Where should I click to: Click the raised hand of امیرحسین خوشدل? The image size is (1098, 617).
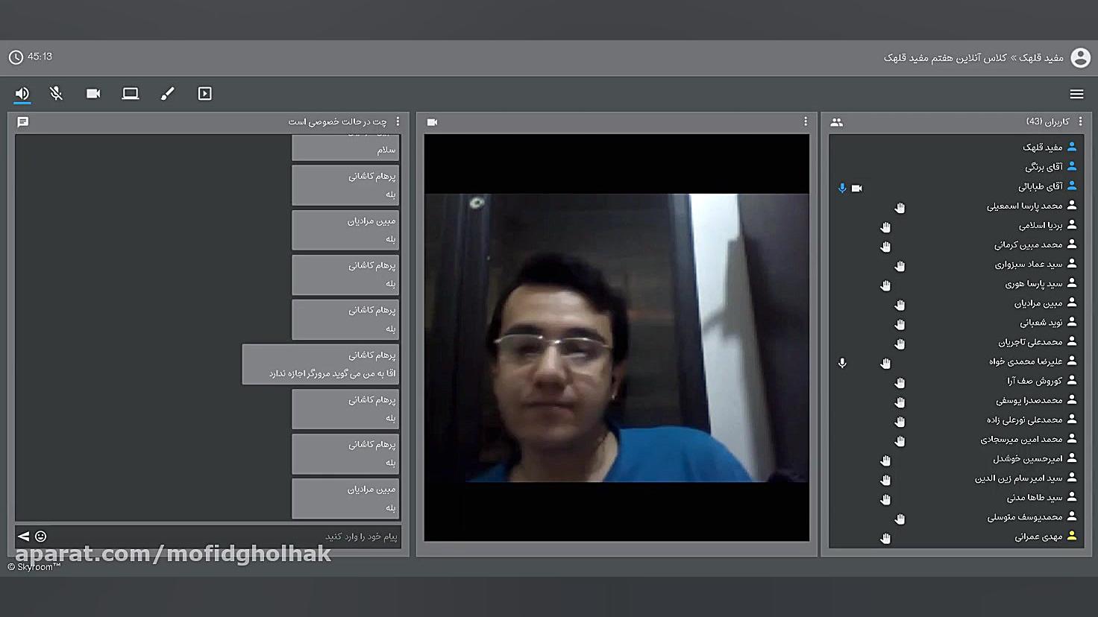coord(885,461)
